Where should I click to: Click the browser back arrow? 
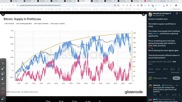pyautogui.click(x=2, y=5)
